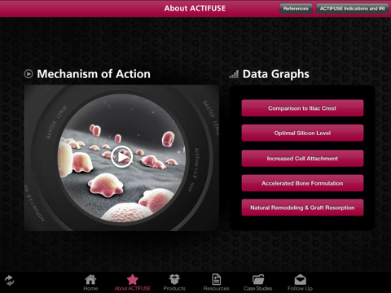
Task: Click the About ACTIFUSE page title
Action: coord(195,8)
